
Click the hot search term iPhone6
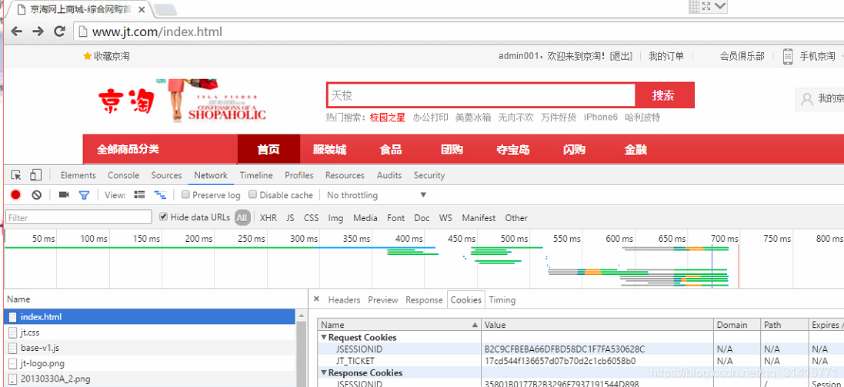601,117
